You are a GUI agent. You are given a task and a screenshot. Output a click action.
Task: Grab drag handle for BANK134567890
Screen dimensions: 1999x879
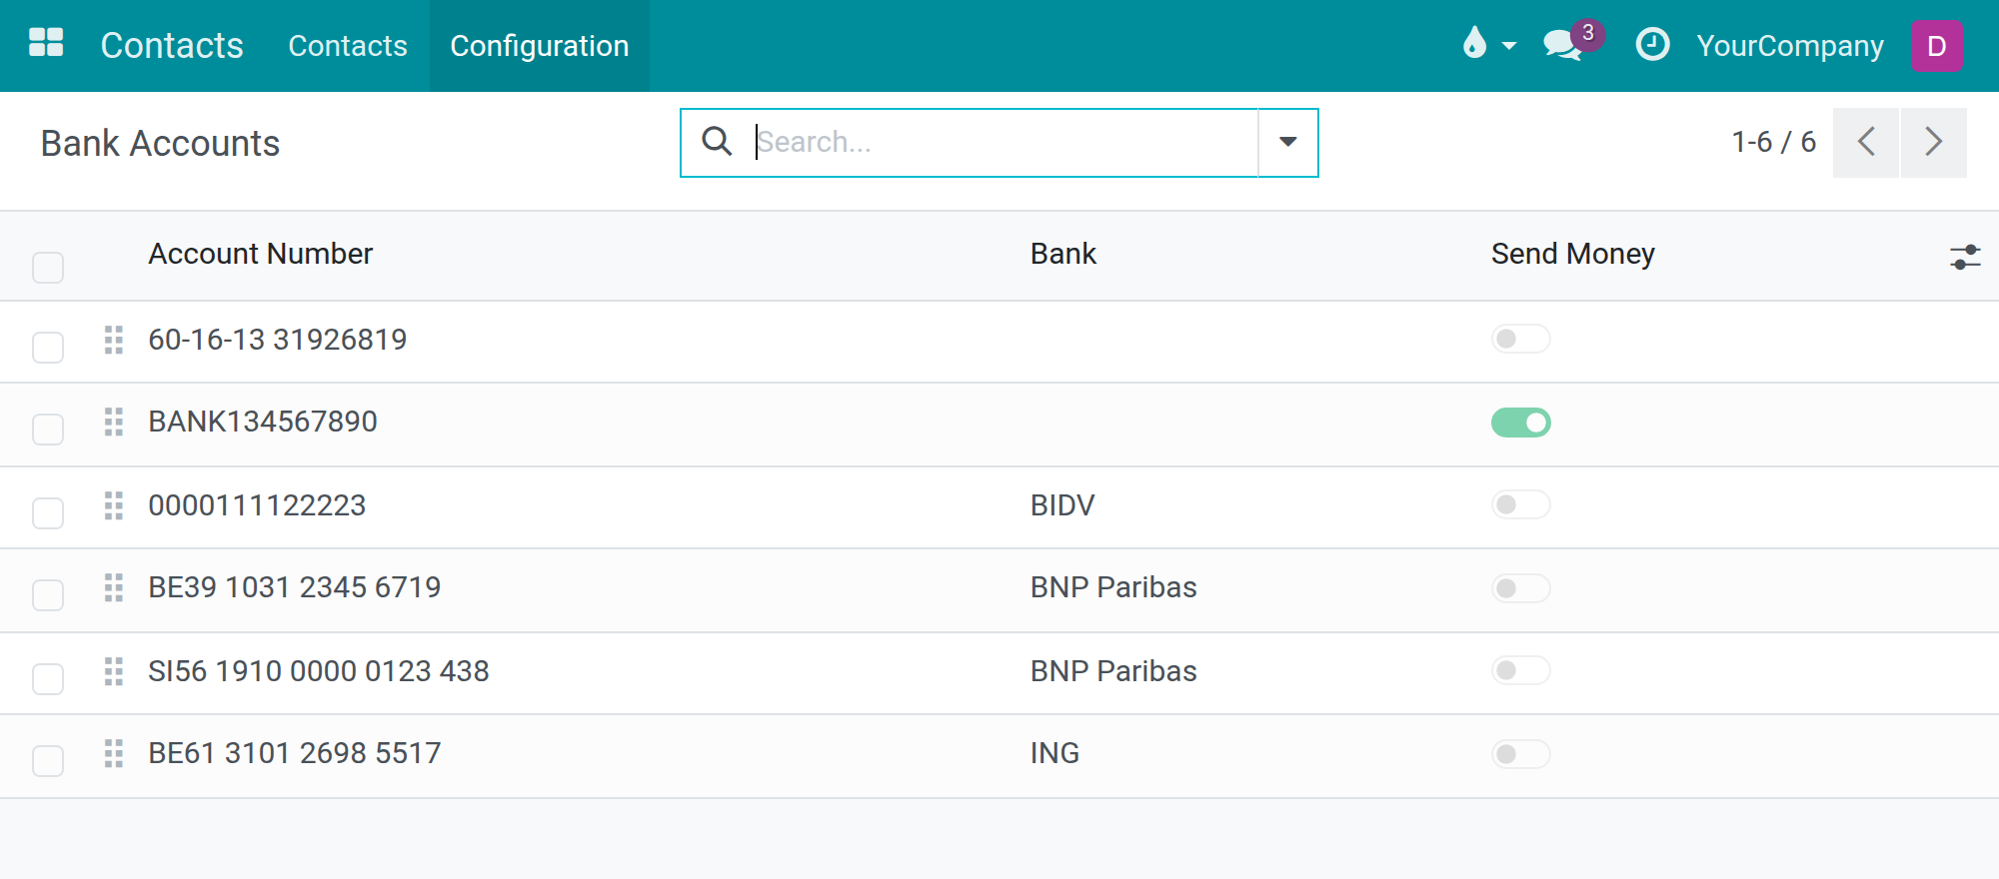[114, 422]
